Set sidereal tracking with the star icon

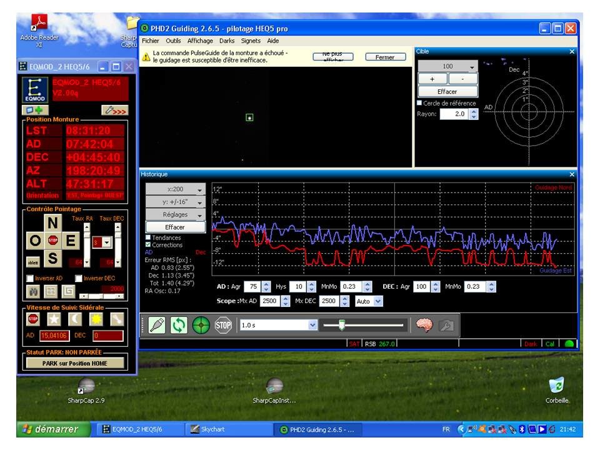pos(54,319)
